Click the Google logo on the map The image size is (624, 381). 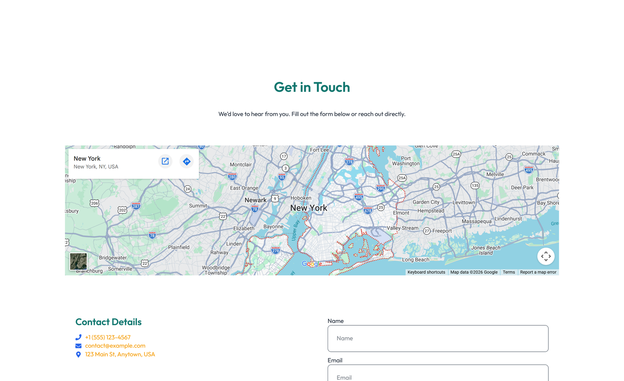[x=311, y=264]
